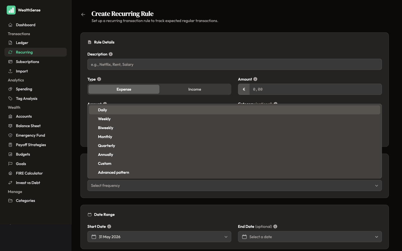Open the Ledger page link

(x=35, y=43)
